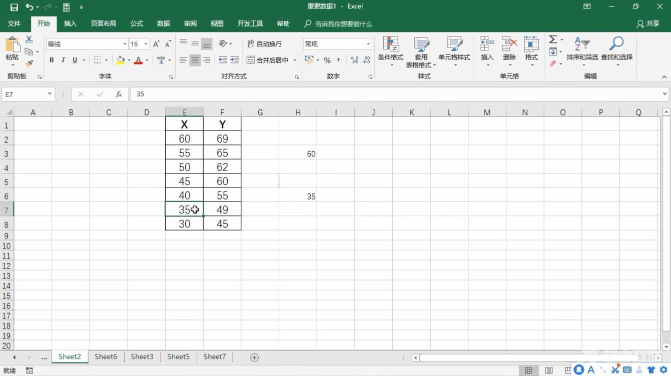Click the increase decimal icon
This screenshot has width=671, height=376.
[355, 60]
